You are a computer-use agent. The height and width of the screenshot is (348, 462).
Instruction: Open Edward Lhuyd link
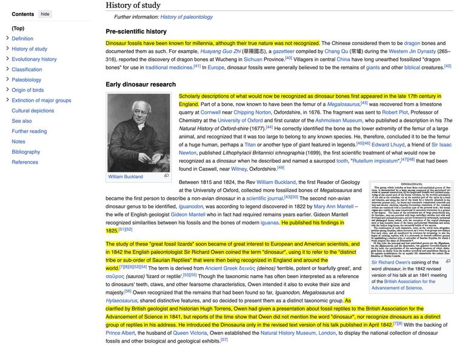tap(388, 145)
